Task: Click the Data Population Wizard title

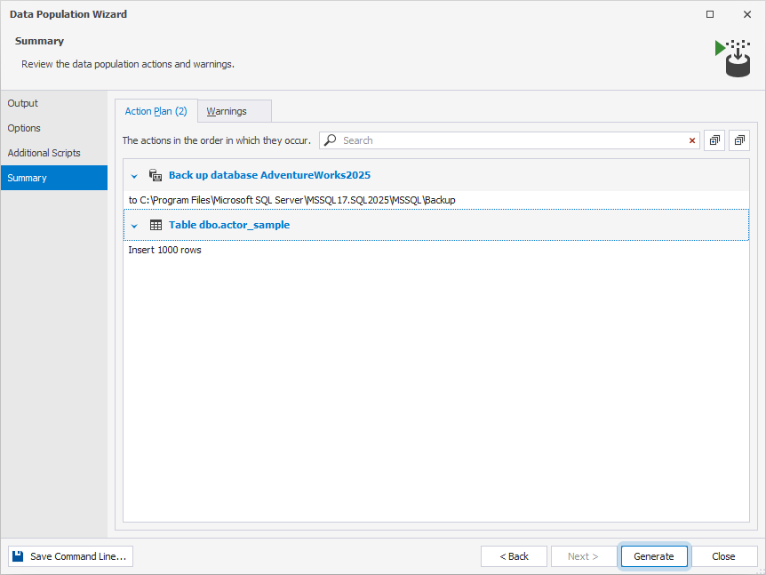Action: (68, 14)
